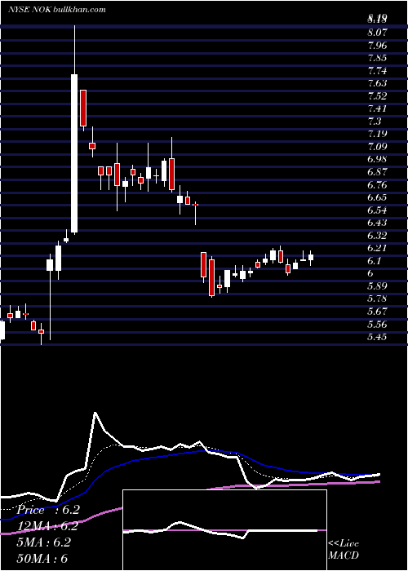Click the <<Live MACD label
The image size is (408, 571).
[x=344, y=549]
